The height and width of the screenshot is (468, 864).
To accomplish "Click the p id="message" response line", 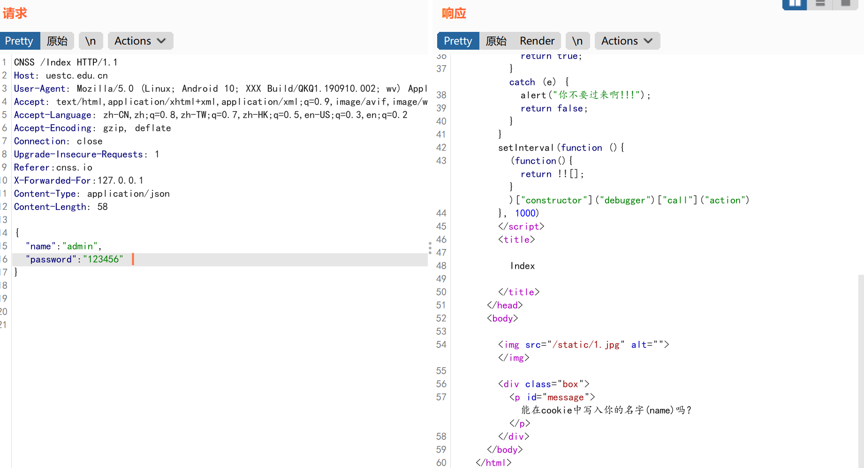I will pyautogui.click(x=552, y=397).
